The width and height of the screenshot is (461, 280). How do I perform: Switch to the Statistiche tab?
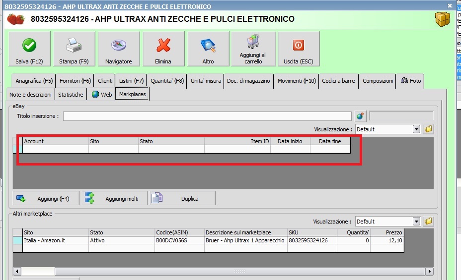71,95
